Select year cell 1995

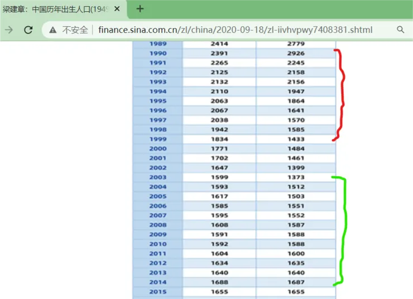158,101
